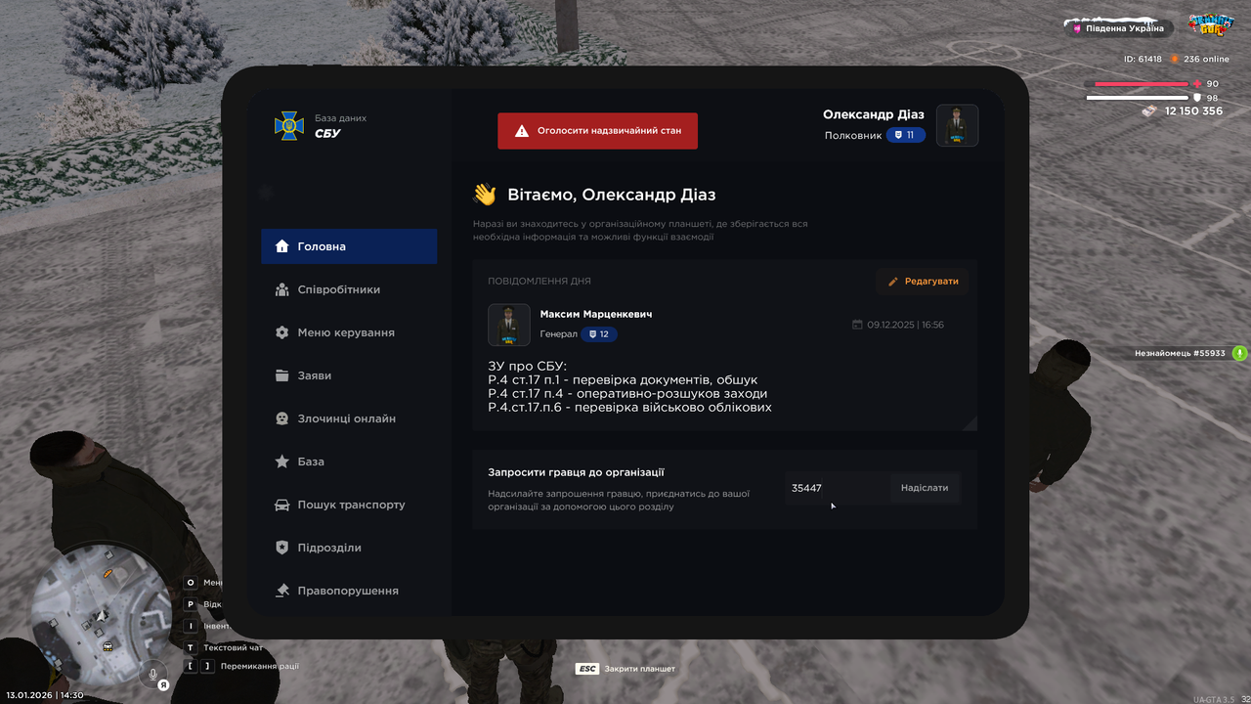Image resolution: width=1251 pixels, height=704 pixels.
Task: Click the Текстовий чат hotkey hint
Action: (225, 647)
